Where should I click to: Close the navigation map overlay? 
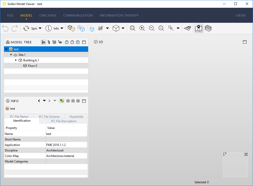point(246,154)
